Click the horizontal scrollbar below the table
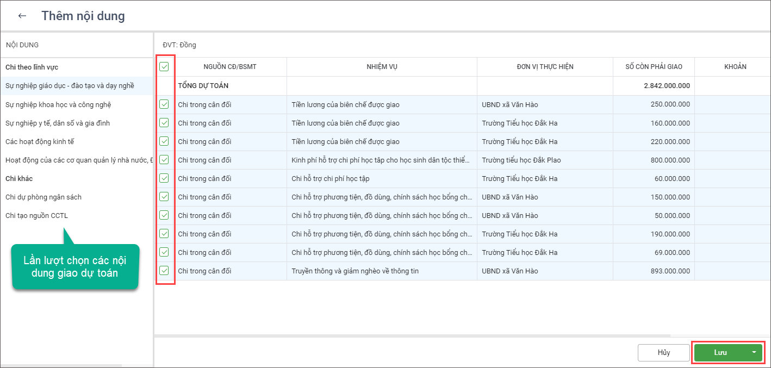Image resolution: width=771 pixels, height=368 pixels. (413, 336)
